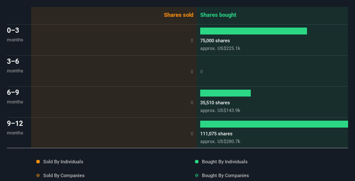Click the zero sold value in 3–6 months row
This screenshot has height=181, width=355.
[192, 72]
